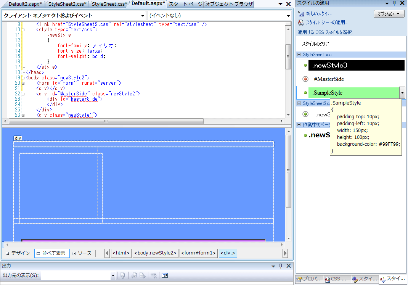
Task: Select the green dot icon beside .newStyle3
Action: (x=305, y=65)
